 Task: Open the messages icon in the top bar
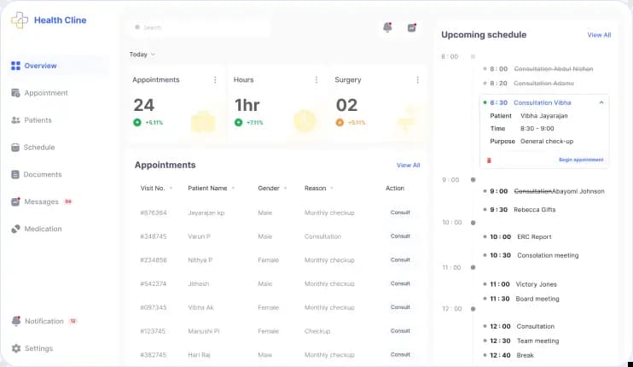pos(412,27)
